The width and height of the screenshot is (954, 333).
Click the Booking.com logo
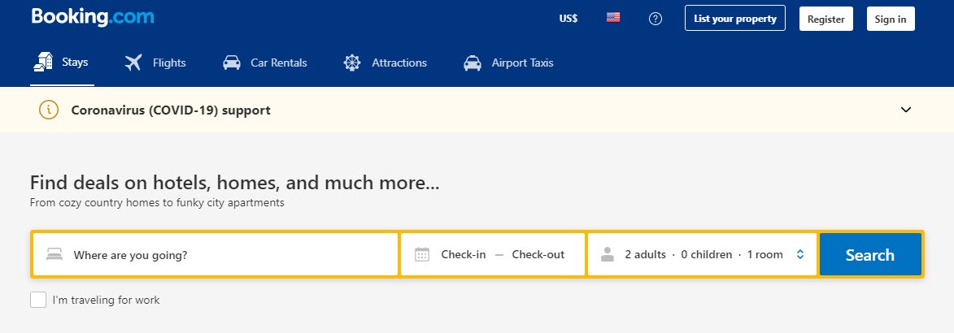(93, 18)
